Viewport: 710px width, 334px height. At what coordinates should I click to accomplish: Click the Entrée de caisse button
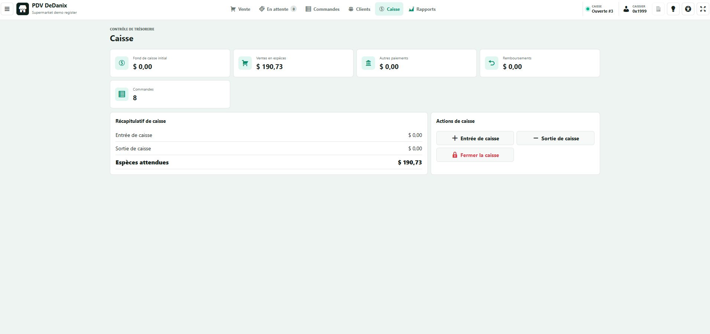point(475,138)
